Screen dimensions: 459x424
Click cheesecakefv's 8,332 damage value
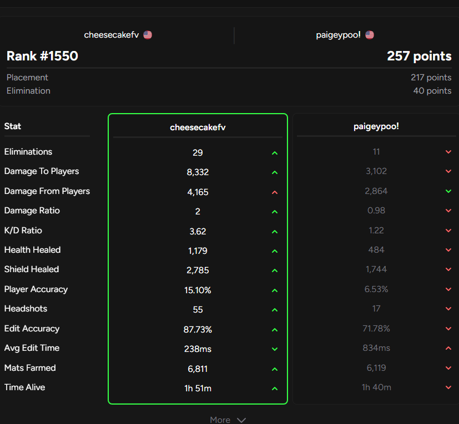(198, 172)
